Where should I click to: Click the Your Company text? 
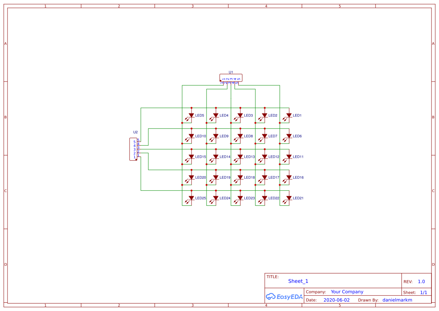click(347, 291)
